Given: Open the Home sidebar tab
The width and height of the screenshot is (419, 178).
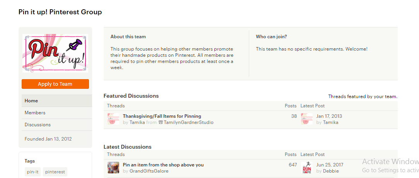Looking at the screenshot, I should tap(31, 101).
